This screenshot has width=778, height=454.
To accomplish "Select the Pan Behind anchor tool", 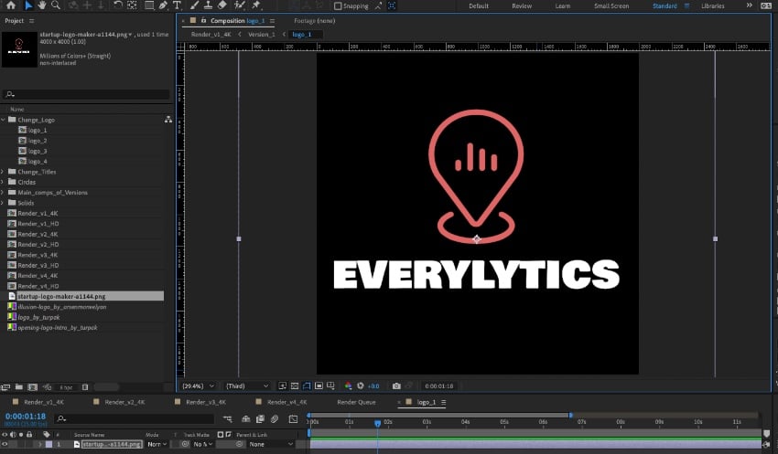I will point(132,5).
